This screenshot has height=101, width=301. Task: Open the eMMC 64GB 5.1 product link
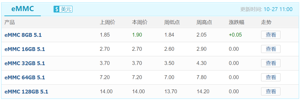tap(25, 78)
